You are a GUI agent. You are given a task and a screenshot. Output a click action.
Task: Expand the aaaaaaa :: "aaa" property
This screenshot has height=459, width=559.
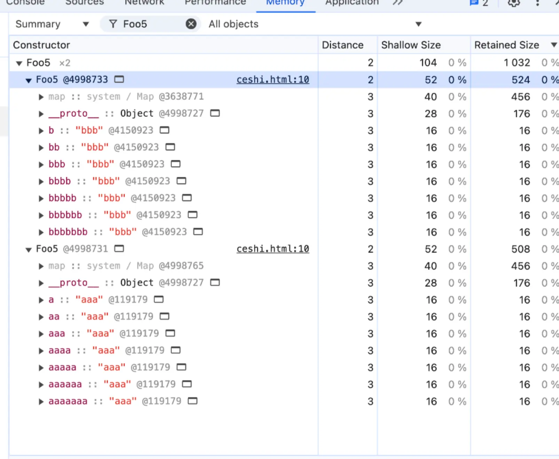[x=41, y=402]
